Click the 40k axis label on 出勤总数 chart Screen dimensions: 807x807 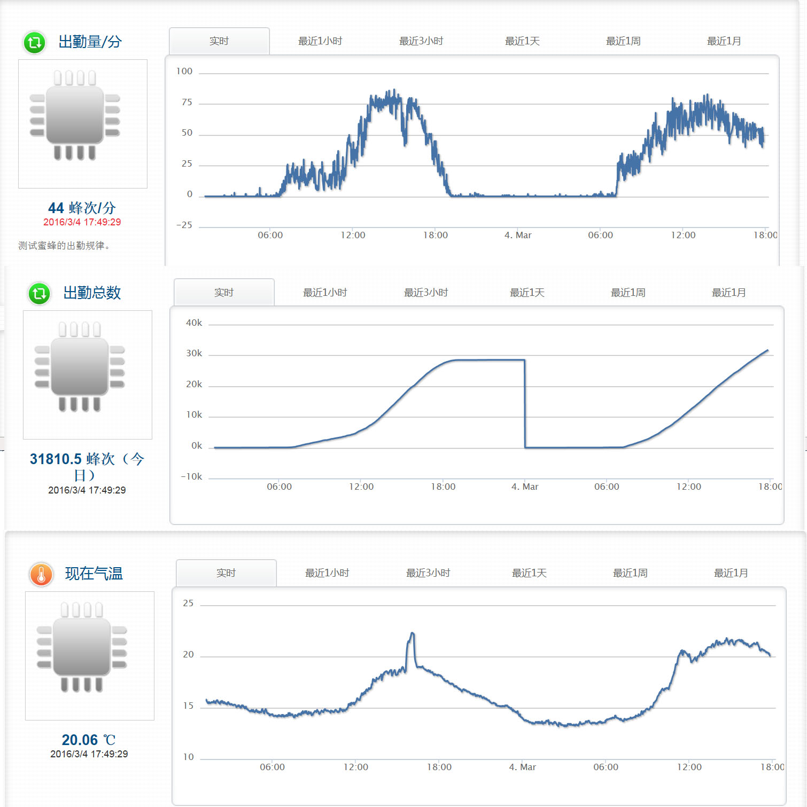pos(194,323)
